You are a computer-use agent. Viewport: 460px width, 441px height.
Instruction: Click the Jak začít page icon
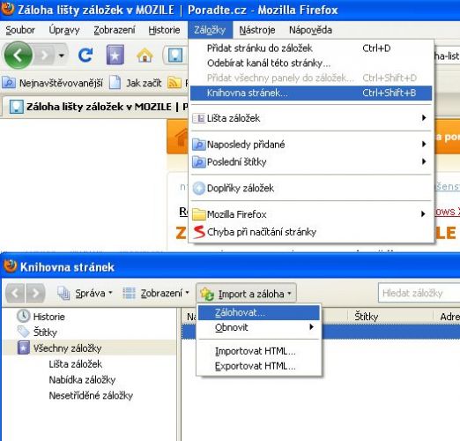115,82
